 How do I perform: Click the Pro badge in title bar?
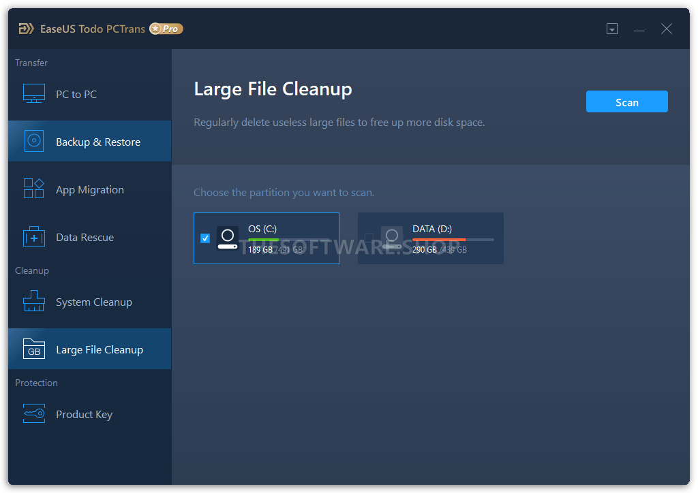(166, 29)
